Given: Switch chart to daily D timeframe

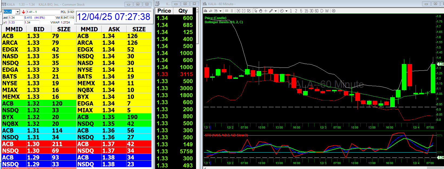Looking at the screenshot, I should coord(322,11).
